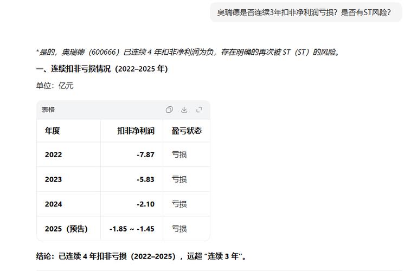Click the -1.85 ~ -1.45 value cell

point(132,229)
